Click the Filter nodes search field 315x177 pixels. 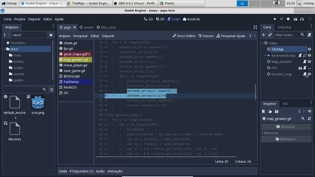[289, 35]
